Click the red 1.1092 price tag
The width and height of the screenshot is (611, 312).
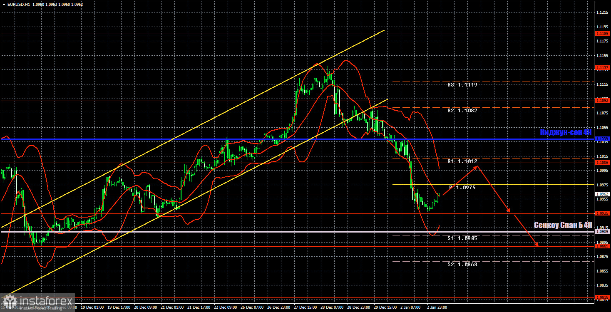603,100
